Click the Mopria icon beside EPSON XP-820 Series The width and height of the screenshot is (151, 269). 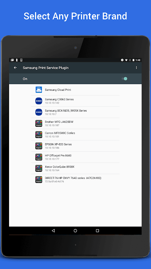[x=39, y=146]
